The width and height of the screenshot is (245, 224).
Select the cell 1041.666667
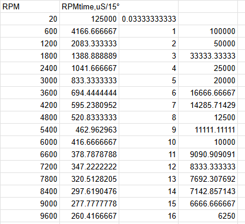pos(89,68)
